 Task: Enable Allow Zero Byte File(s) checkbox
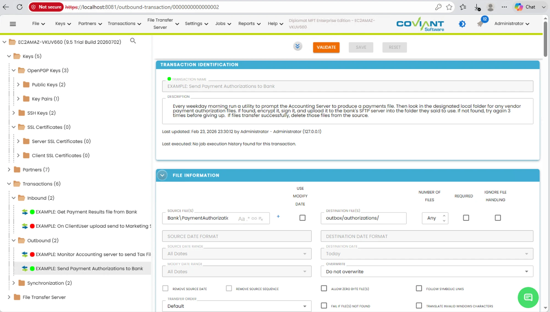[x=324, y=288]
